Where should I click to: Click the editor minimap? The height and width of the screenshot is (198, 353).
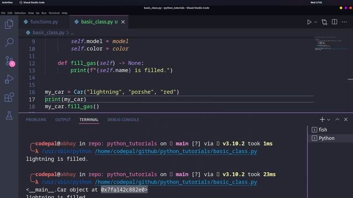coord(330,44)
